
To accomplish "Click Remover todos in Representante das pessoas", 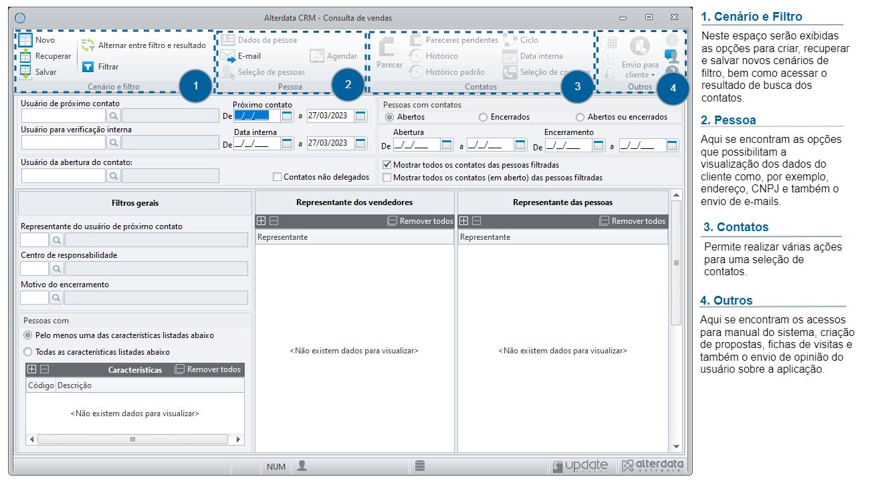I will (633, 221).
